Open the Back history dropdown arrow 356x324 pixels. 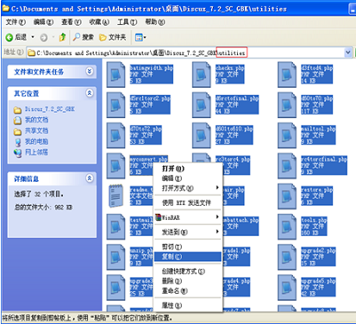tap(33, 37)
